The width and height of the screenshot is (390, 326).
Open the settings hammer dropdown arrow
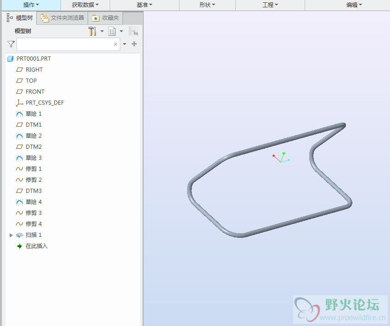pos(102,31)
